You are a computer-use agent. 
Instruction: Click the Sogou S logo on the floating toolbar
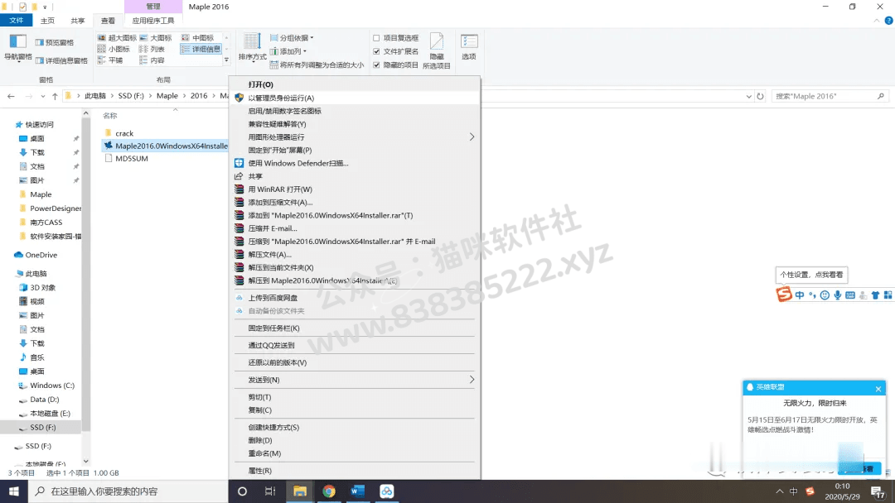(x=784, y=294)
